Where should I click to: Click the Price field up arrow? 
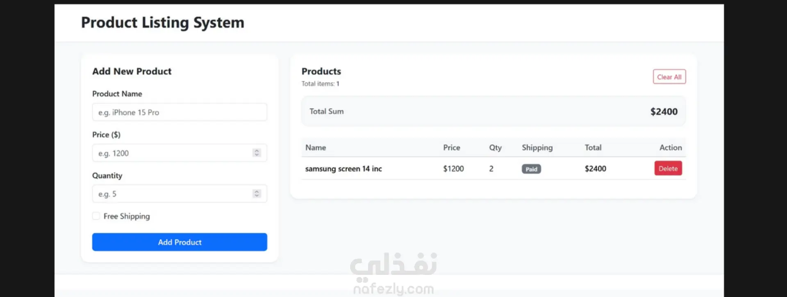point(257,151)
